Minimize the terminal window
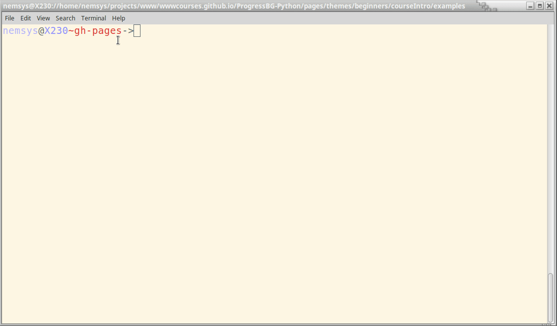This screenshot has width=557, height=326. tap(531, 6)
